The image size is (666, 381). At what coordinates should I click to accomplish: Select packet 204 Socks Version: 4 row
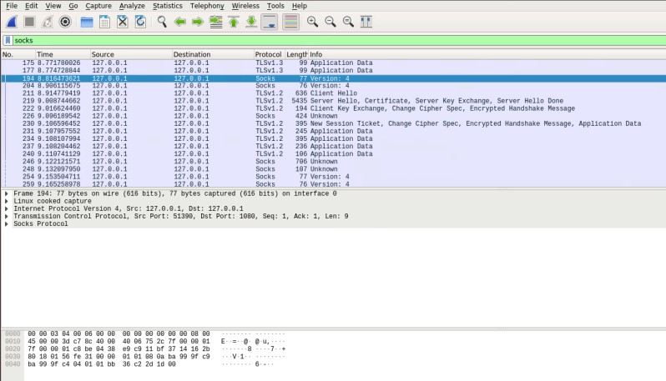click(333, 86)
